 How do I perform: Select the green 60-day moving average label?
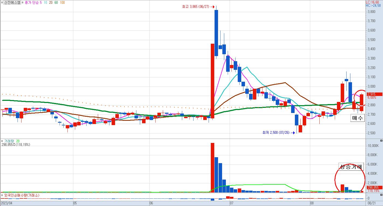pos(56,2)
